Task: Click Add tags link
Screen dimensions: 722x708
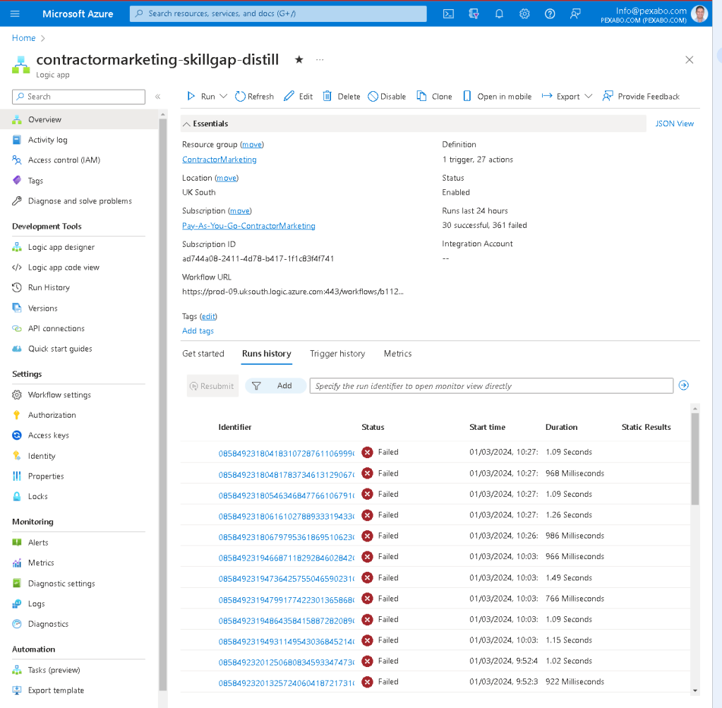Action: [x=198, y=331]
